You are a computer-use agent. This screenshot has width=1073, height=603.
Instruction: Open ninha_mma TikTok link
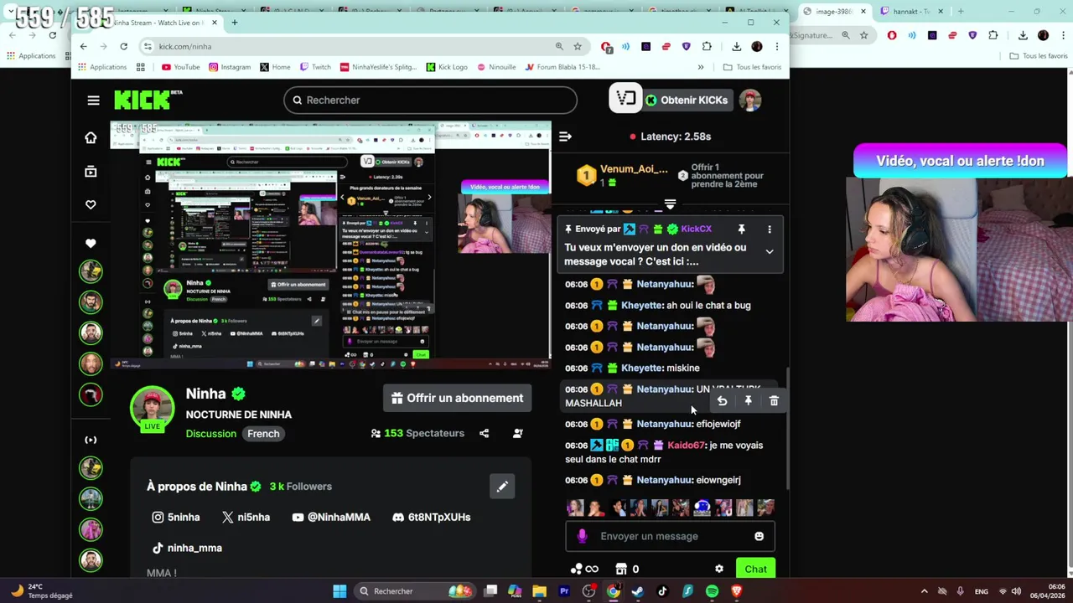pyautogui.click(x=187, y=548)
